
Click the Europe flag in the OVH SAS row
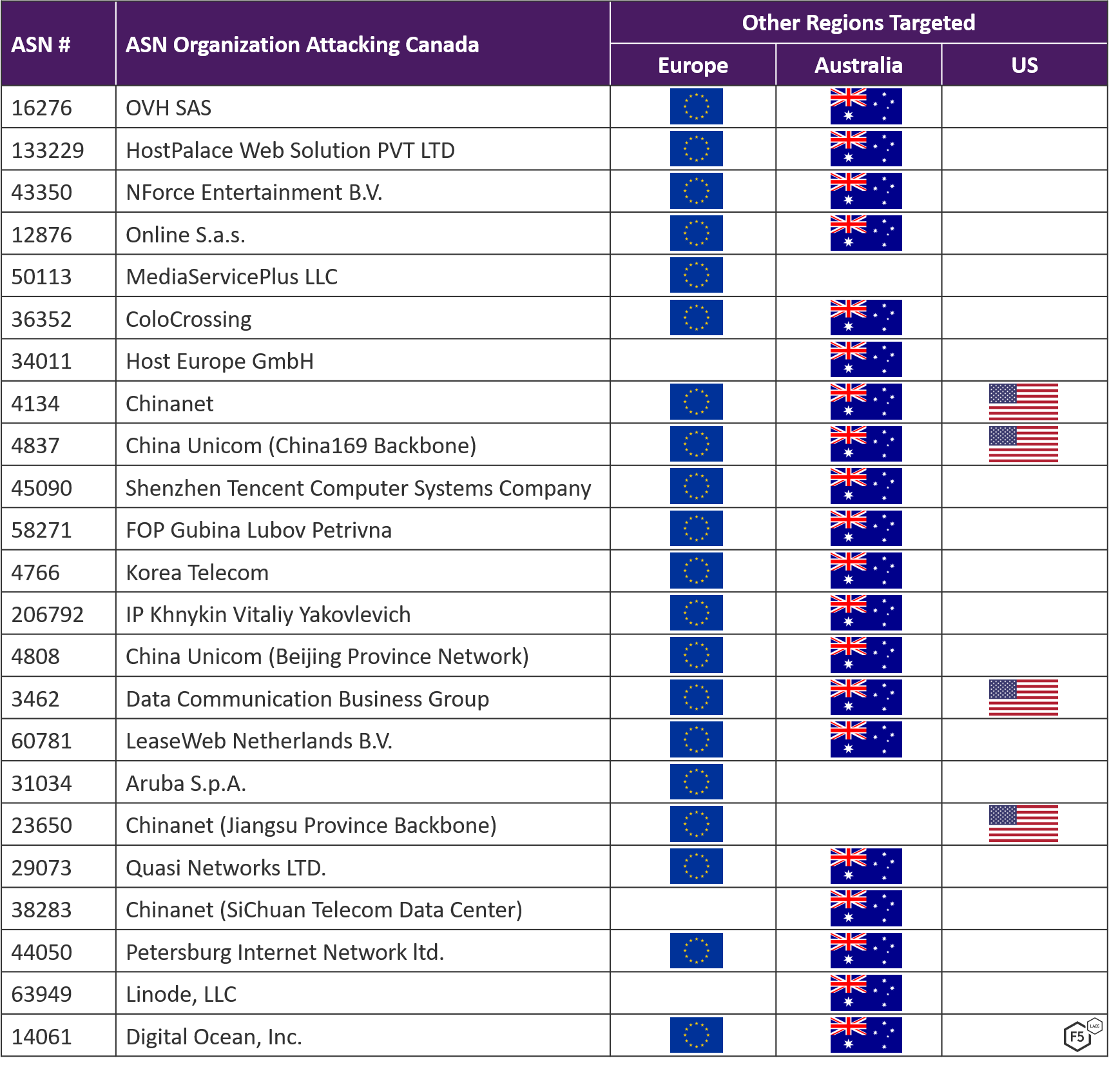[x=696, y=107]
